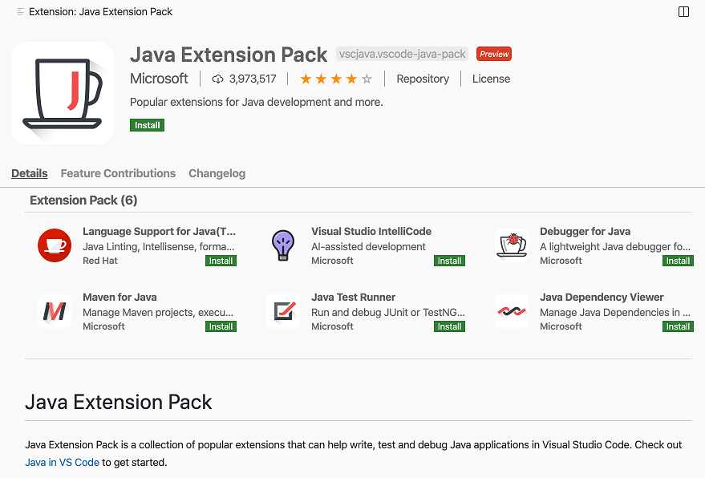Install the Maven for Java extension
This screenshot has width=705, height=478.
coord(221,326)
